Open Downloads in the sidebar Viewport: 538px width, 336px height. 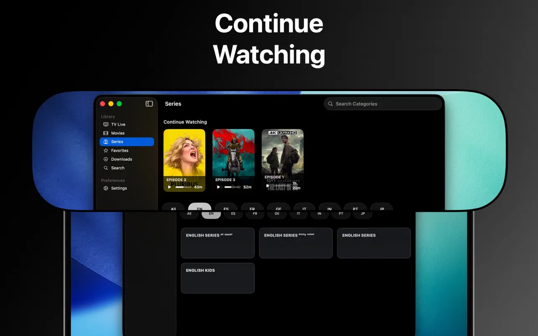click(x=127, y=159)
